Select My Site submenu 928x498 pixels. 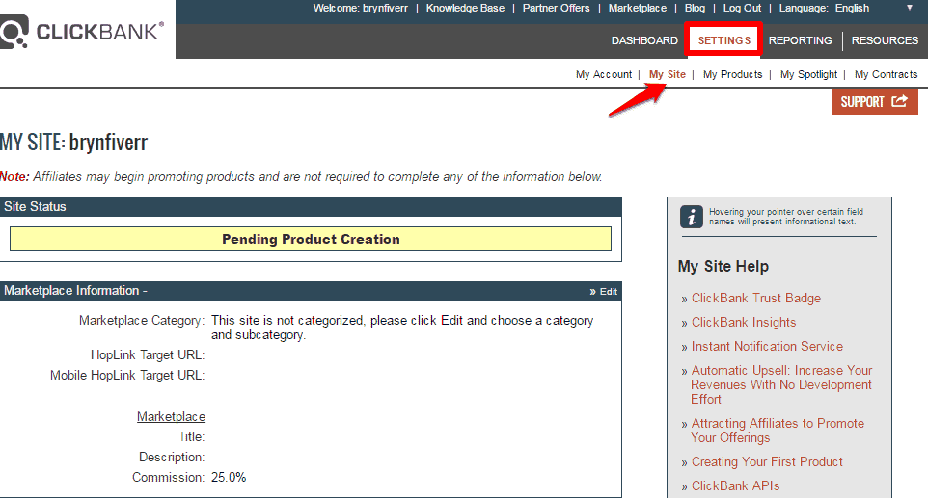point(667,74)
